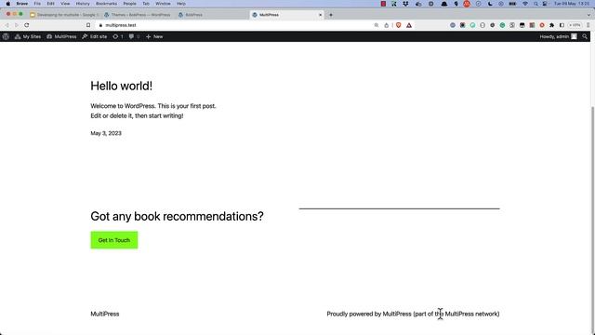Click the Hello world! post title

[x=122, y=86]
